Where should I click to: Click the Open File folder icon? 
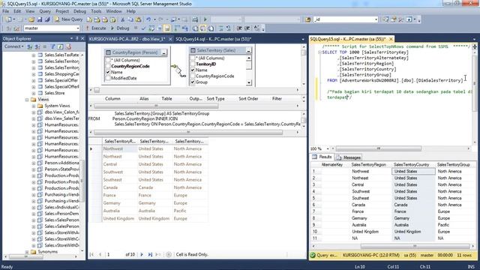pos(31,19)
